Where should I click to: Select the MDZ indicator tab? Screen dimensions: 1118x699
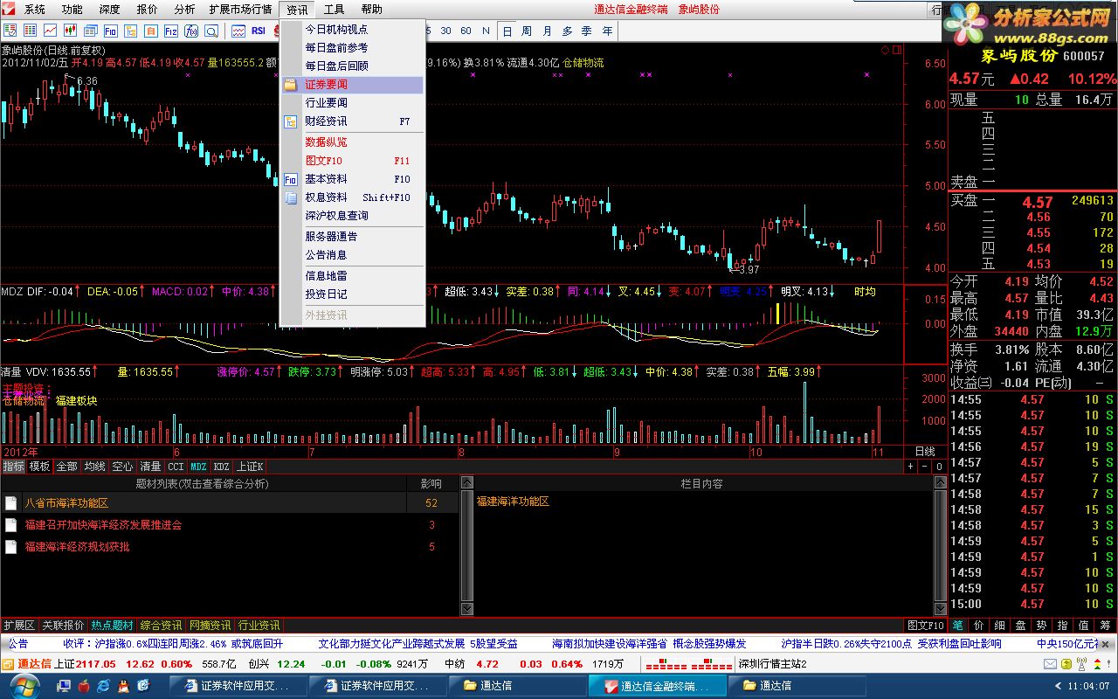click(199, 467)
